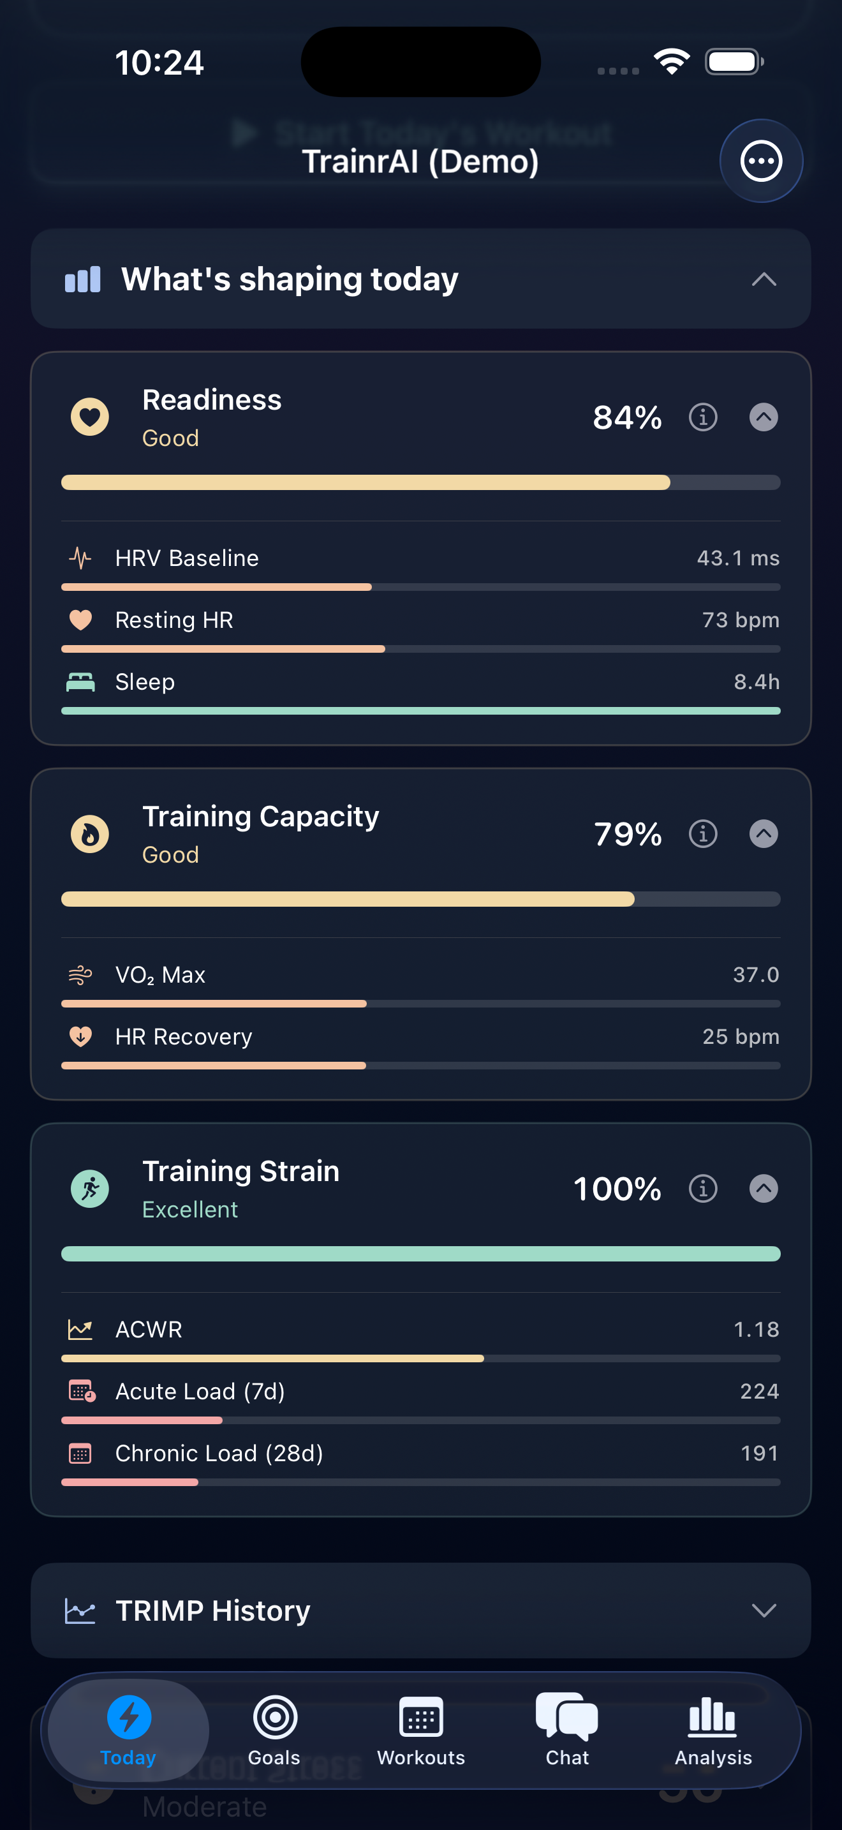Viewport: 842px width, 1830px height.
Task: Collapse the Training Capacity details
Action: 764,834
